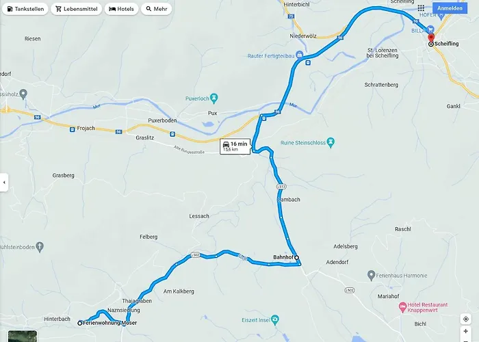Click the red Scheifling destination pin

430,38
